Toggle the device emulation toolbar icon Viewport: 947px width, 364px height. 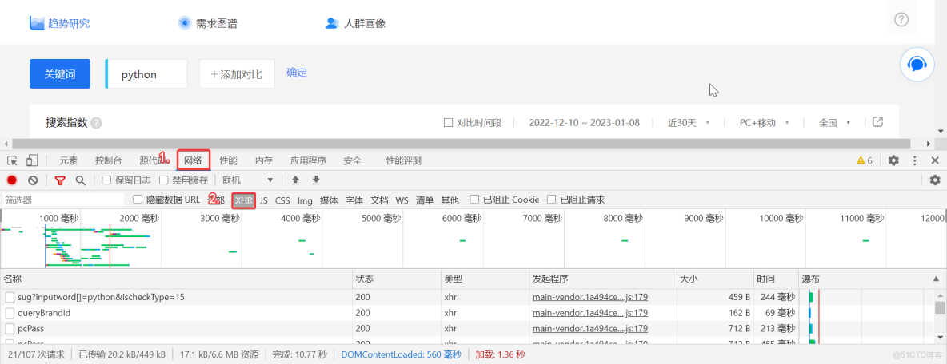[32, 160]
